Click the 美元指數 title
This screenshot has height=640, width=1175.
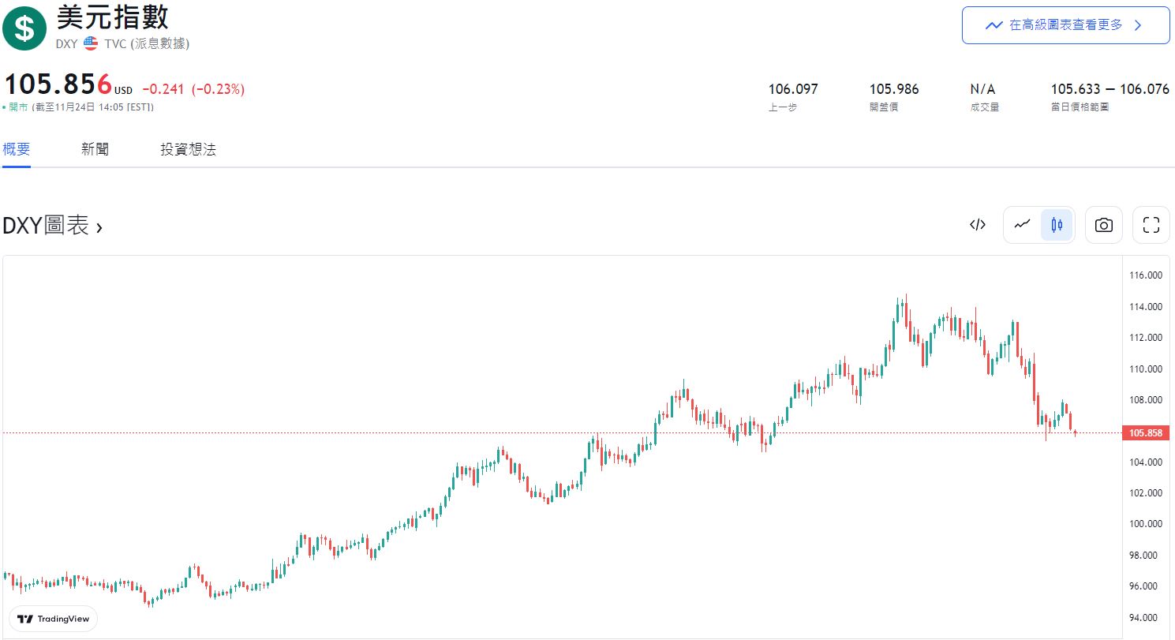tap(112, 17)
